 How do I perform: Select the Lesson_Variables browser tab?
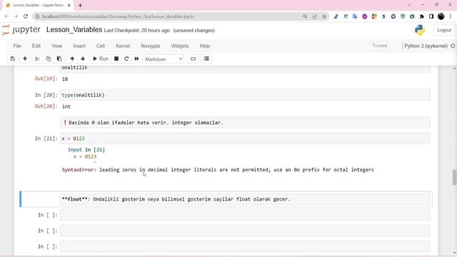[38, 5]
